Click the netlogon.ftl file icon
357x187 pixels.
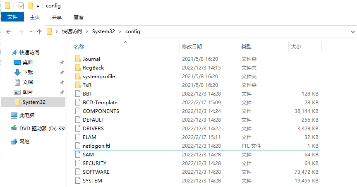point(77,146)
